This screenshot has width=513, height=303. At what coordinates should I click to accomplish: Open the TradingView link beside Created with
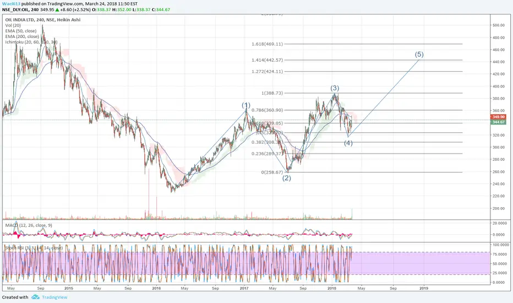click(54, 297)
